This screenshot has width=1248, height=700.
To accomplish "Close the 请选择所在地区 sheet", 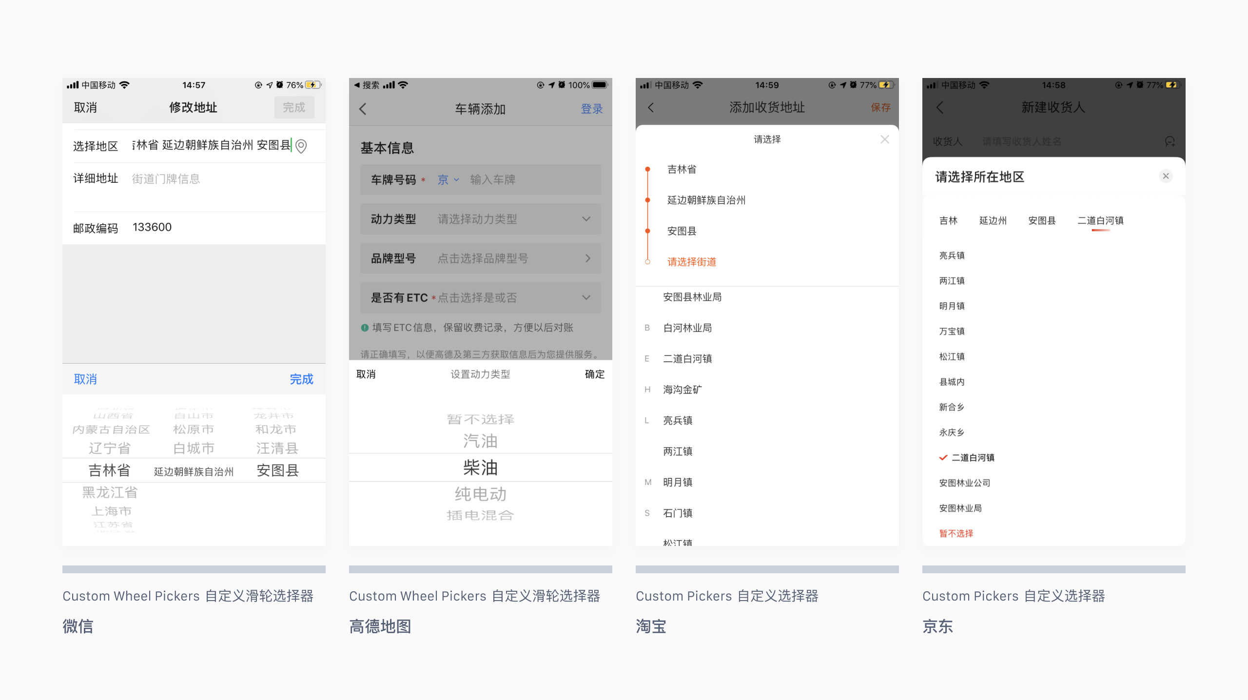I will (x=1166, y=176).
